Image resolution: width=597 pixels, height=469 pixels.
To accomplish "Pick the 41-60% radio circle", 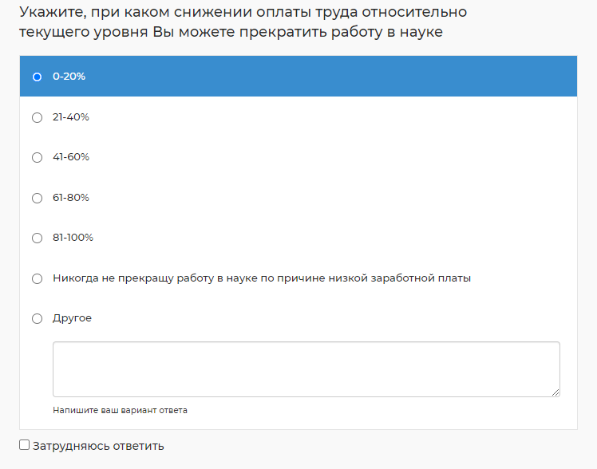I will click(x=37, y=157).
